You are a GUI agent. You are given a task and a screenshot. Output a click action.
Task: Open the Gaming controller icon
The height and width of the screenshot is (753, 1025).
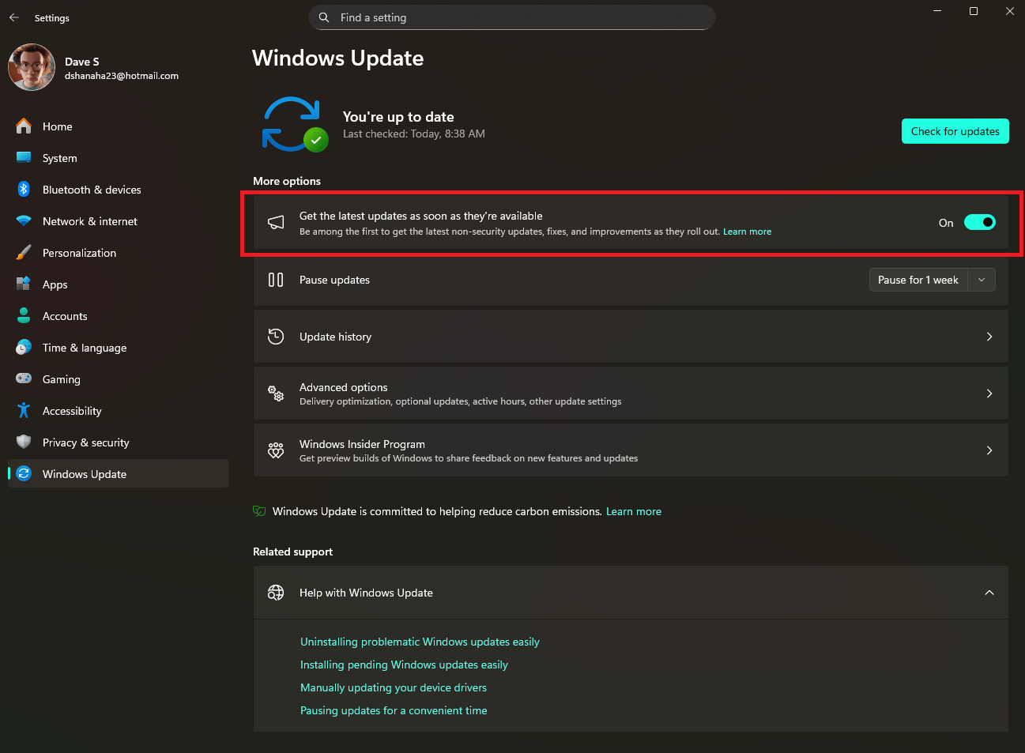pyautogui.click(x=24, y=379)
